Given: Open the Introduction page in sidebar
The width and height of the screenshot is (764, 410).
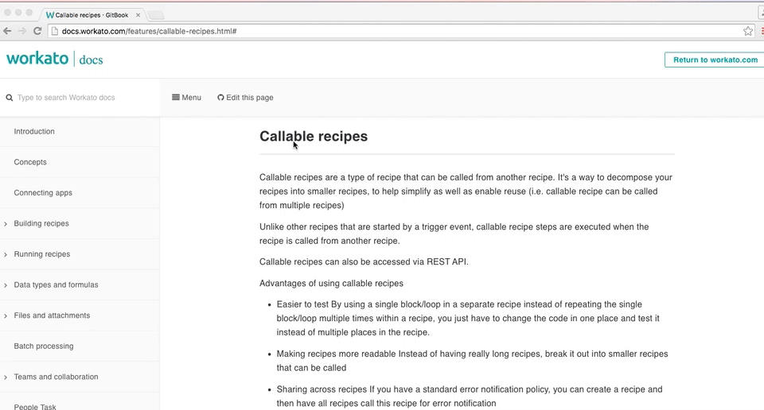Looking at the screenshot, I should click(x=34, y=131).
